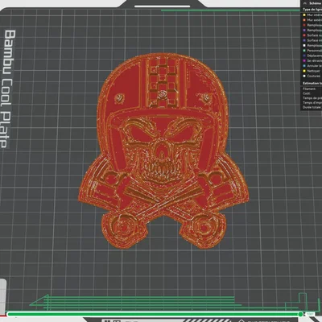Toggle the blue Surface inférieure row
Image resolution: width=322 pixels, height=322 pixels.
(312, 40)
